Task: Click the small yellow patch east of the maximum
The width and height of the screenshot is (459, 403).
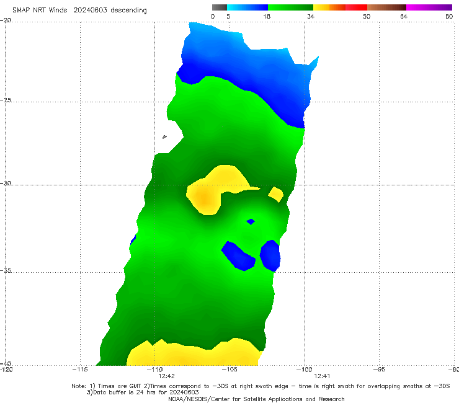Action: [276, 194]
